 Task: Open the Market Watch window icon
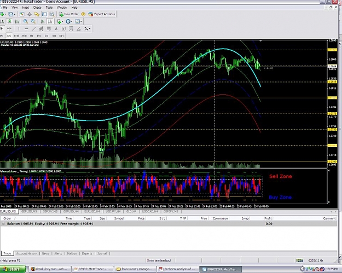pos(22,14)
